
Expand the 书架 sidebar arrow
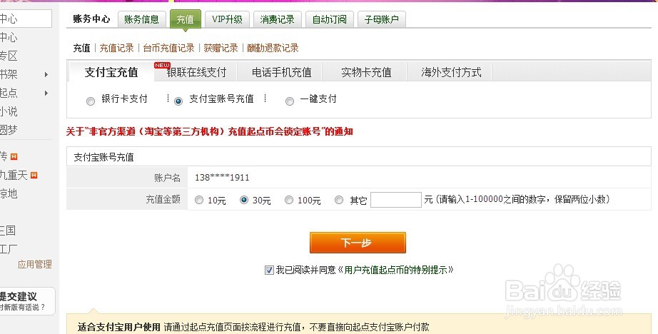coord(46,75)
